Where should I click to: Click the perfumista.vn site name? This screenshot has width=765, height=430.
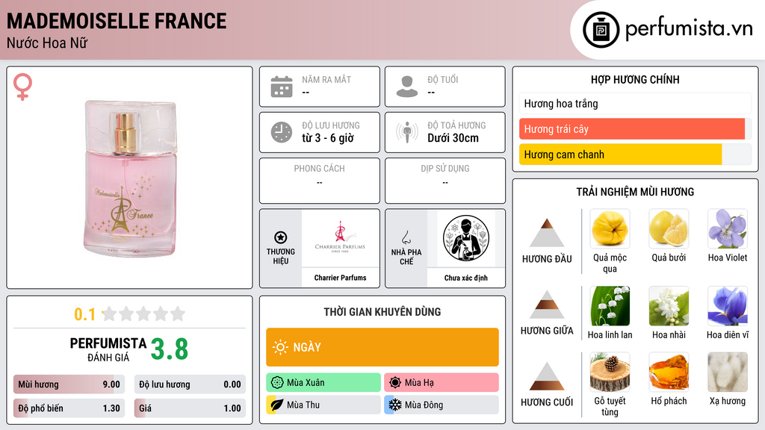coord(689,29)
